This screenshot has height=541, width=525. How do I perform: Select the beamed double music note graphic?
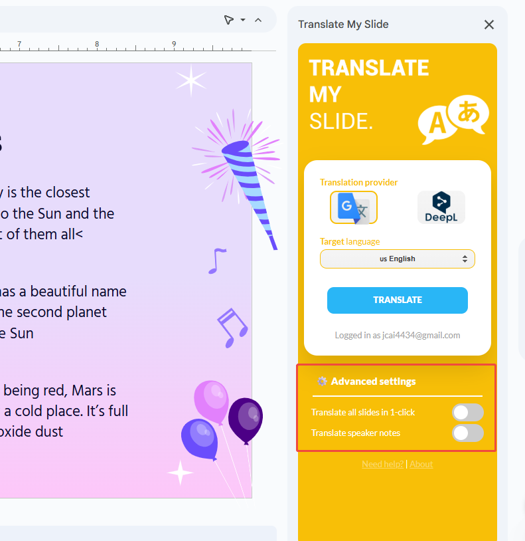click(232, 327)
